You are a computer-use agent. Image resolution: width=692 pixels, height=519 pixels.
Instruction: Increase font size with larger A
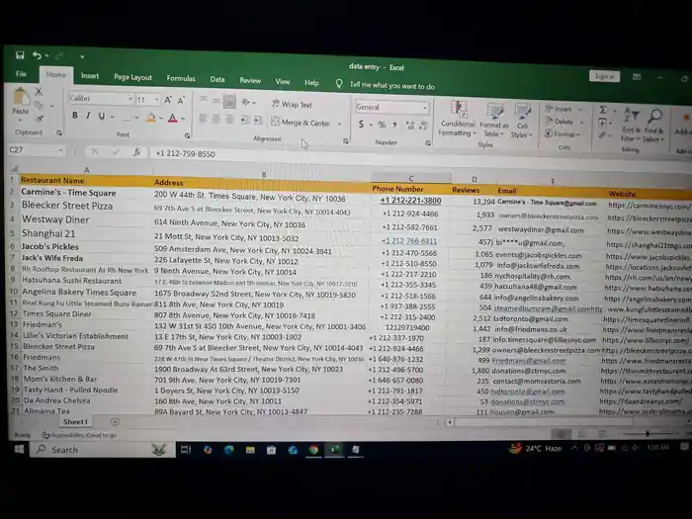coord(168,100)
